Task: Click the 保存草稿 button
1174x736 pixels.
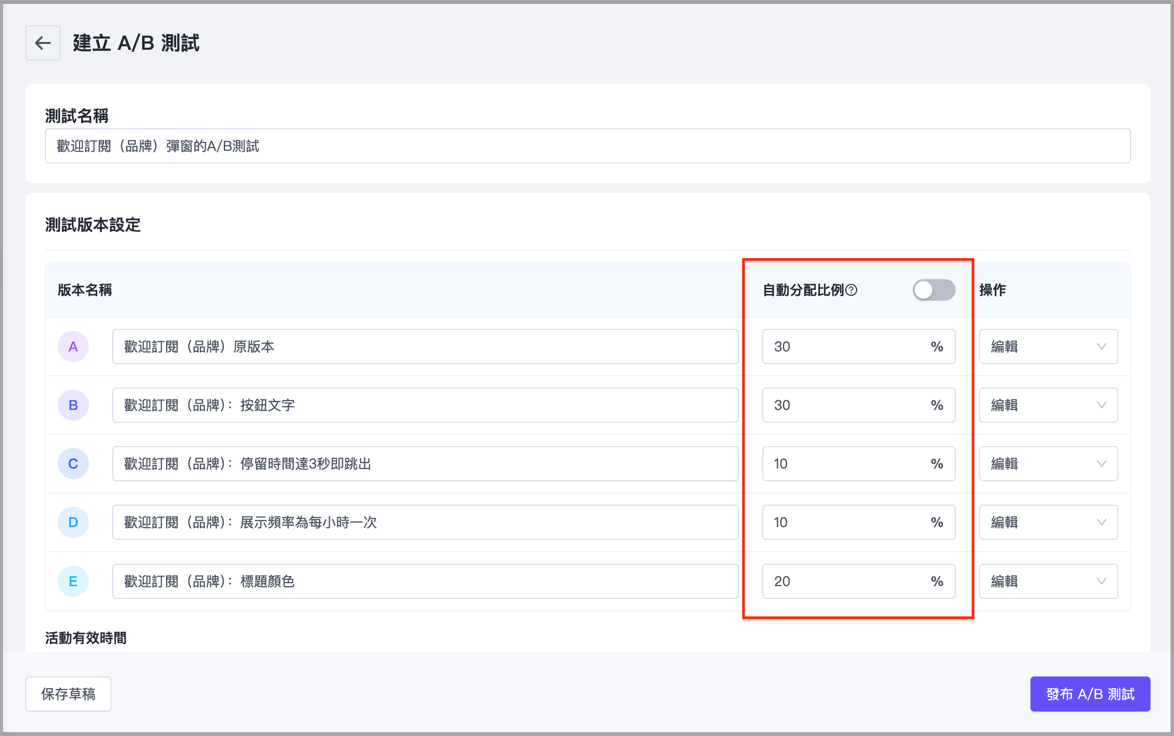Action: pyautogui.click(x=68, y=694)
